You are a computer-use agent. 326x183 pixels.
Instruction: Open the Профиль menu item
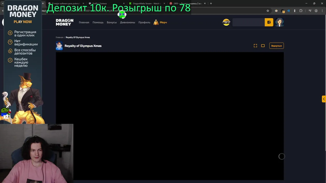[x=144, y=22]
